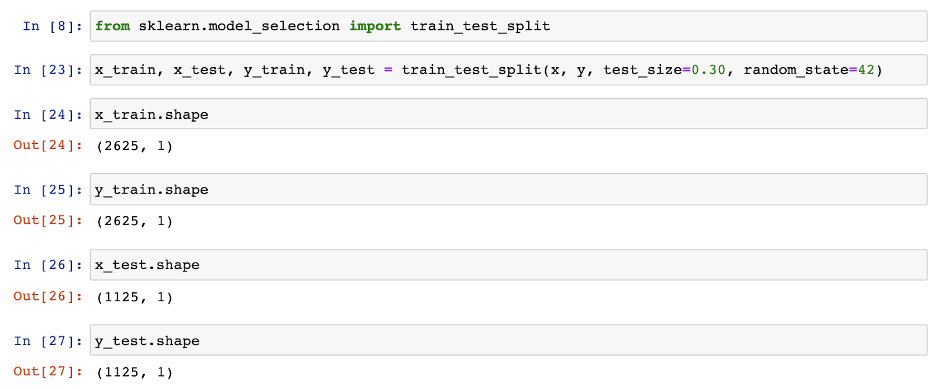Click the In [23] prompt label
The height and width of the screenshot is (390, 936).
point(48,70)
